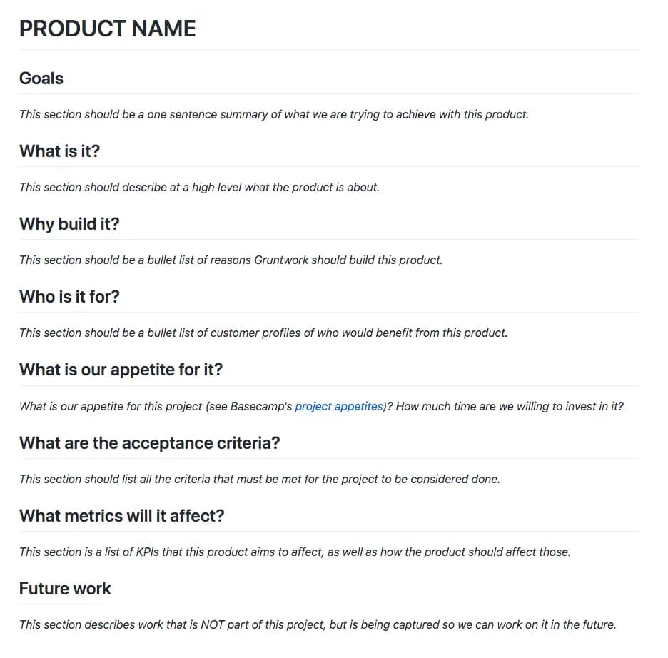Image resolution: width=668 pixels, height=658 pixels.
Task: Click the customer profiles description paragraph
Action: pyautogui.click(x=263, y=333)
